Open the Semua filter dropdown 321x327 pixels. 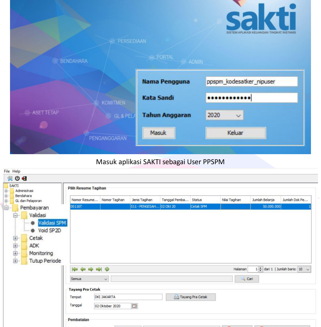(x=106, y=278)
